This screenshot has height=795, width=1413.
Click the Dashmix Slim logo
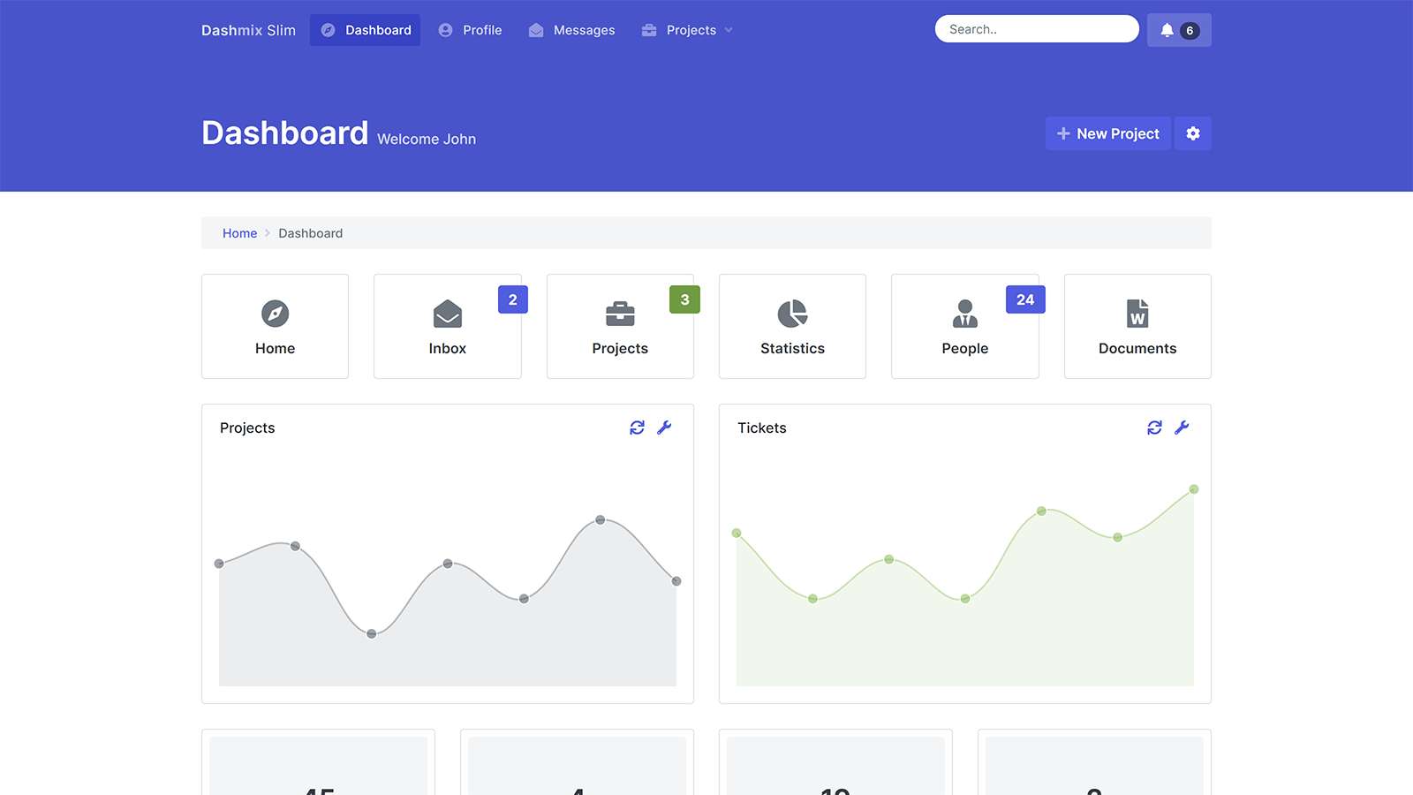tap(248, 30)
